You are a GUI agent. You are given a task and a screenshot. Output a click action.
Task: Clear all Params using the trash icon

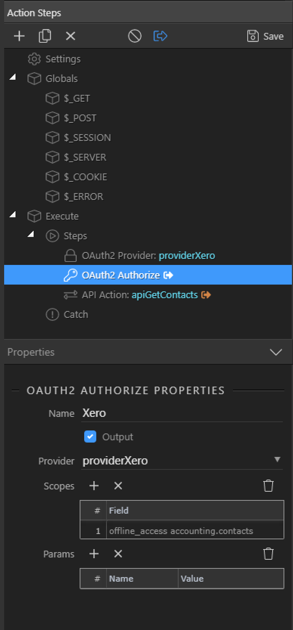[268, 554]
